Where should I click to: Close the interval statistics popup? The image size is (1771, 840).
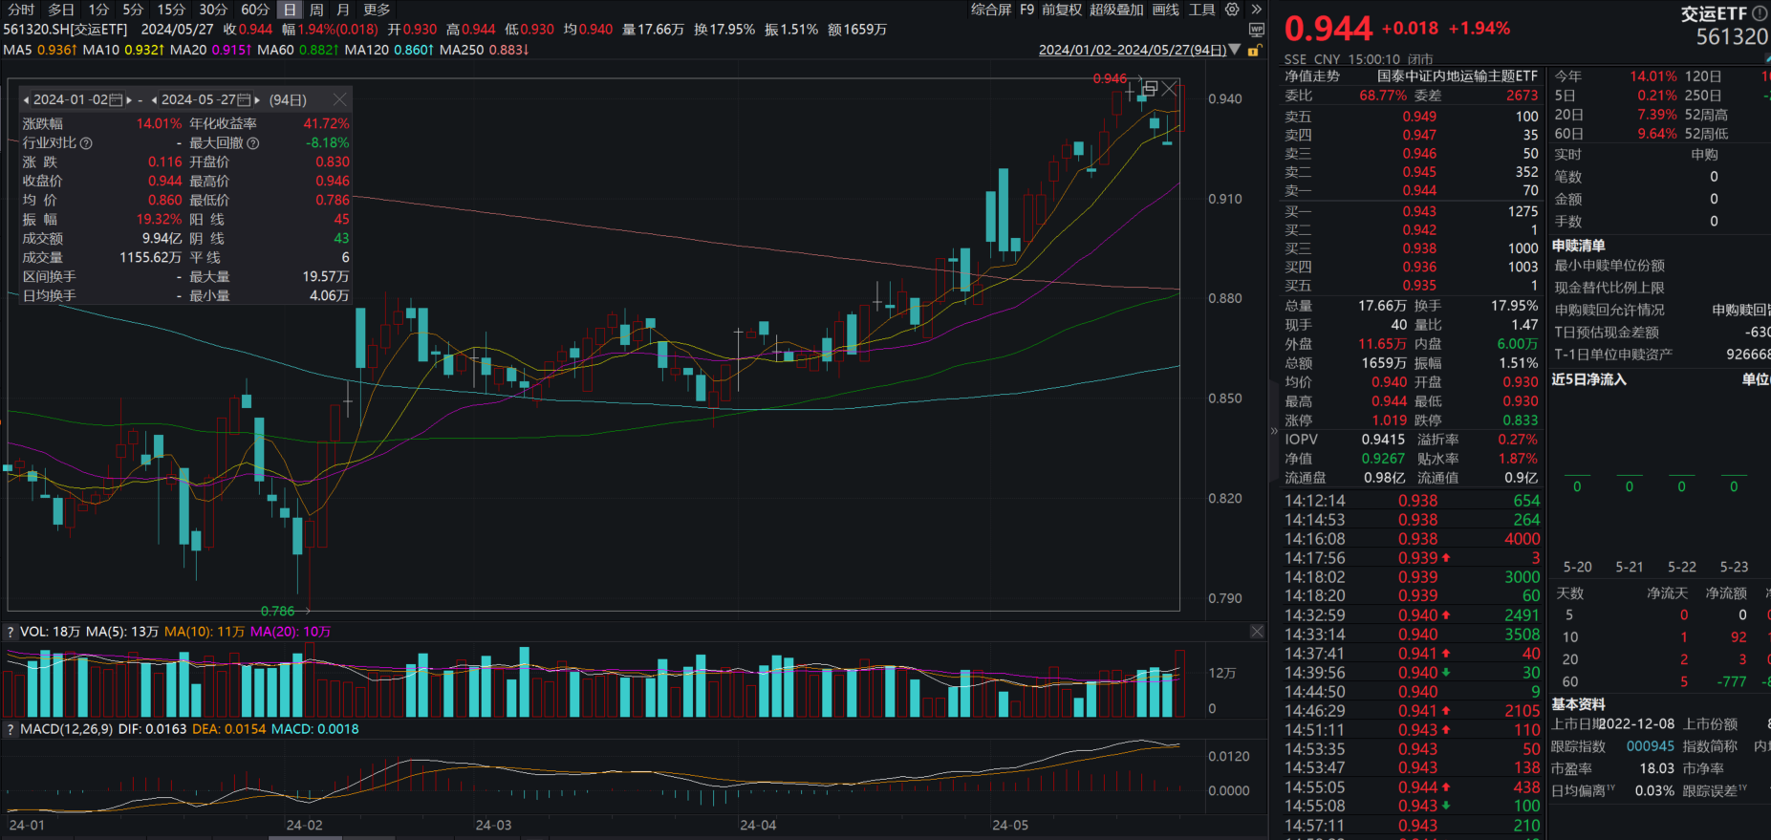pyautogui.click(x=339, y=99)
